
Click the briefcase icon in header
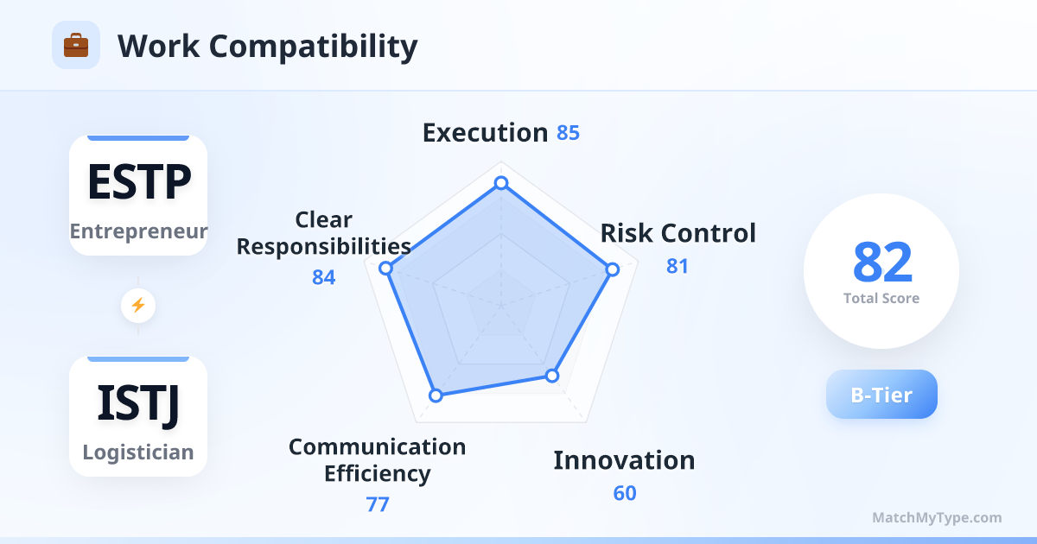[76, 45]
